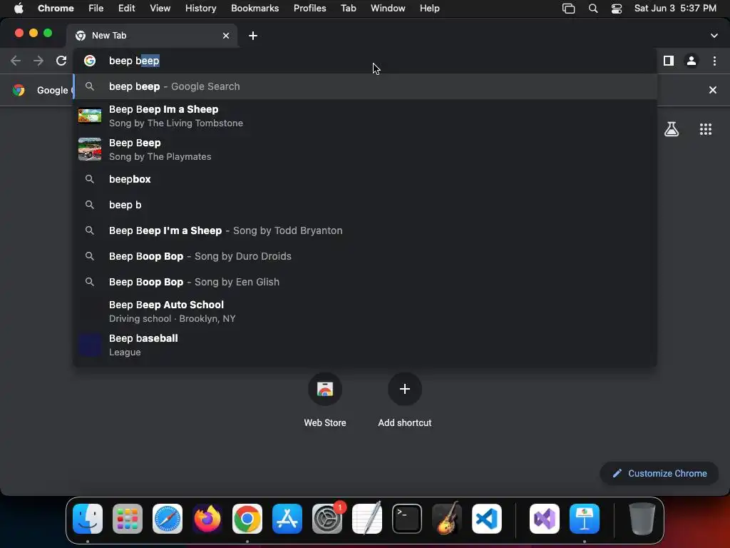Reload the current page
The image size is (730, 548).
point(61,61)
